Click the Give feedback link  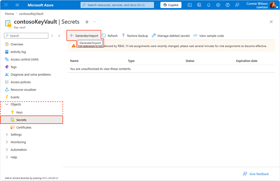(256, 174)
